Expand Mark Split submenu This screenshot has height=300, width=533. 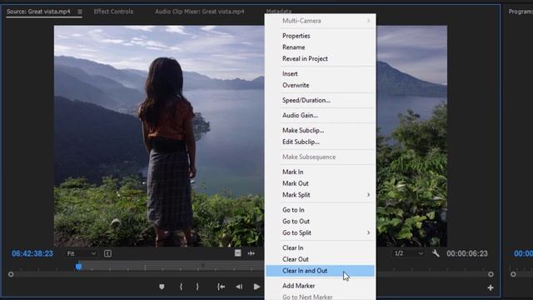[x=320, y=195]
